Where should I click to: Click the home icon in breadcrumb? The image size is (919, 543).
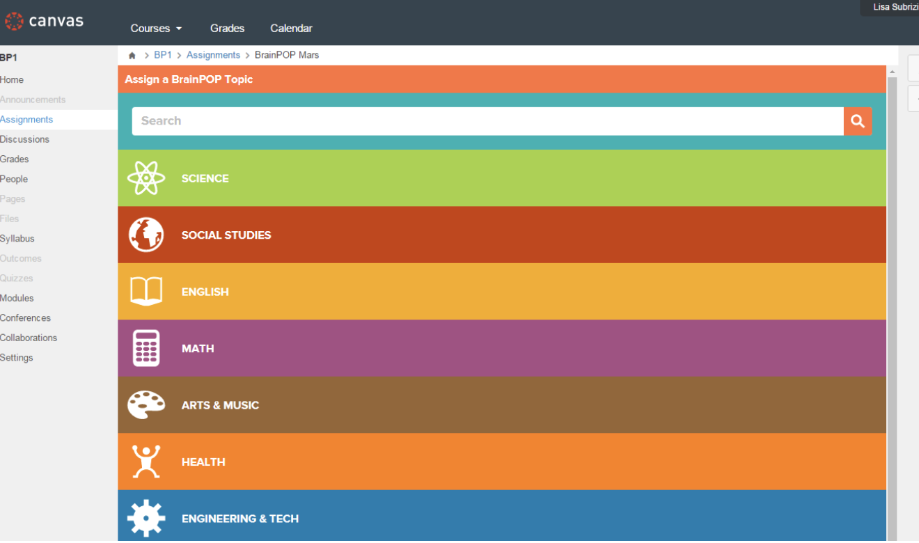[x=132, y=56]
